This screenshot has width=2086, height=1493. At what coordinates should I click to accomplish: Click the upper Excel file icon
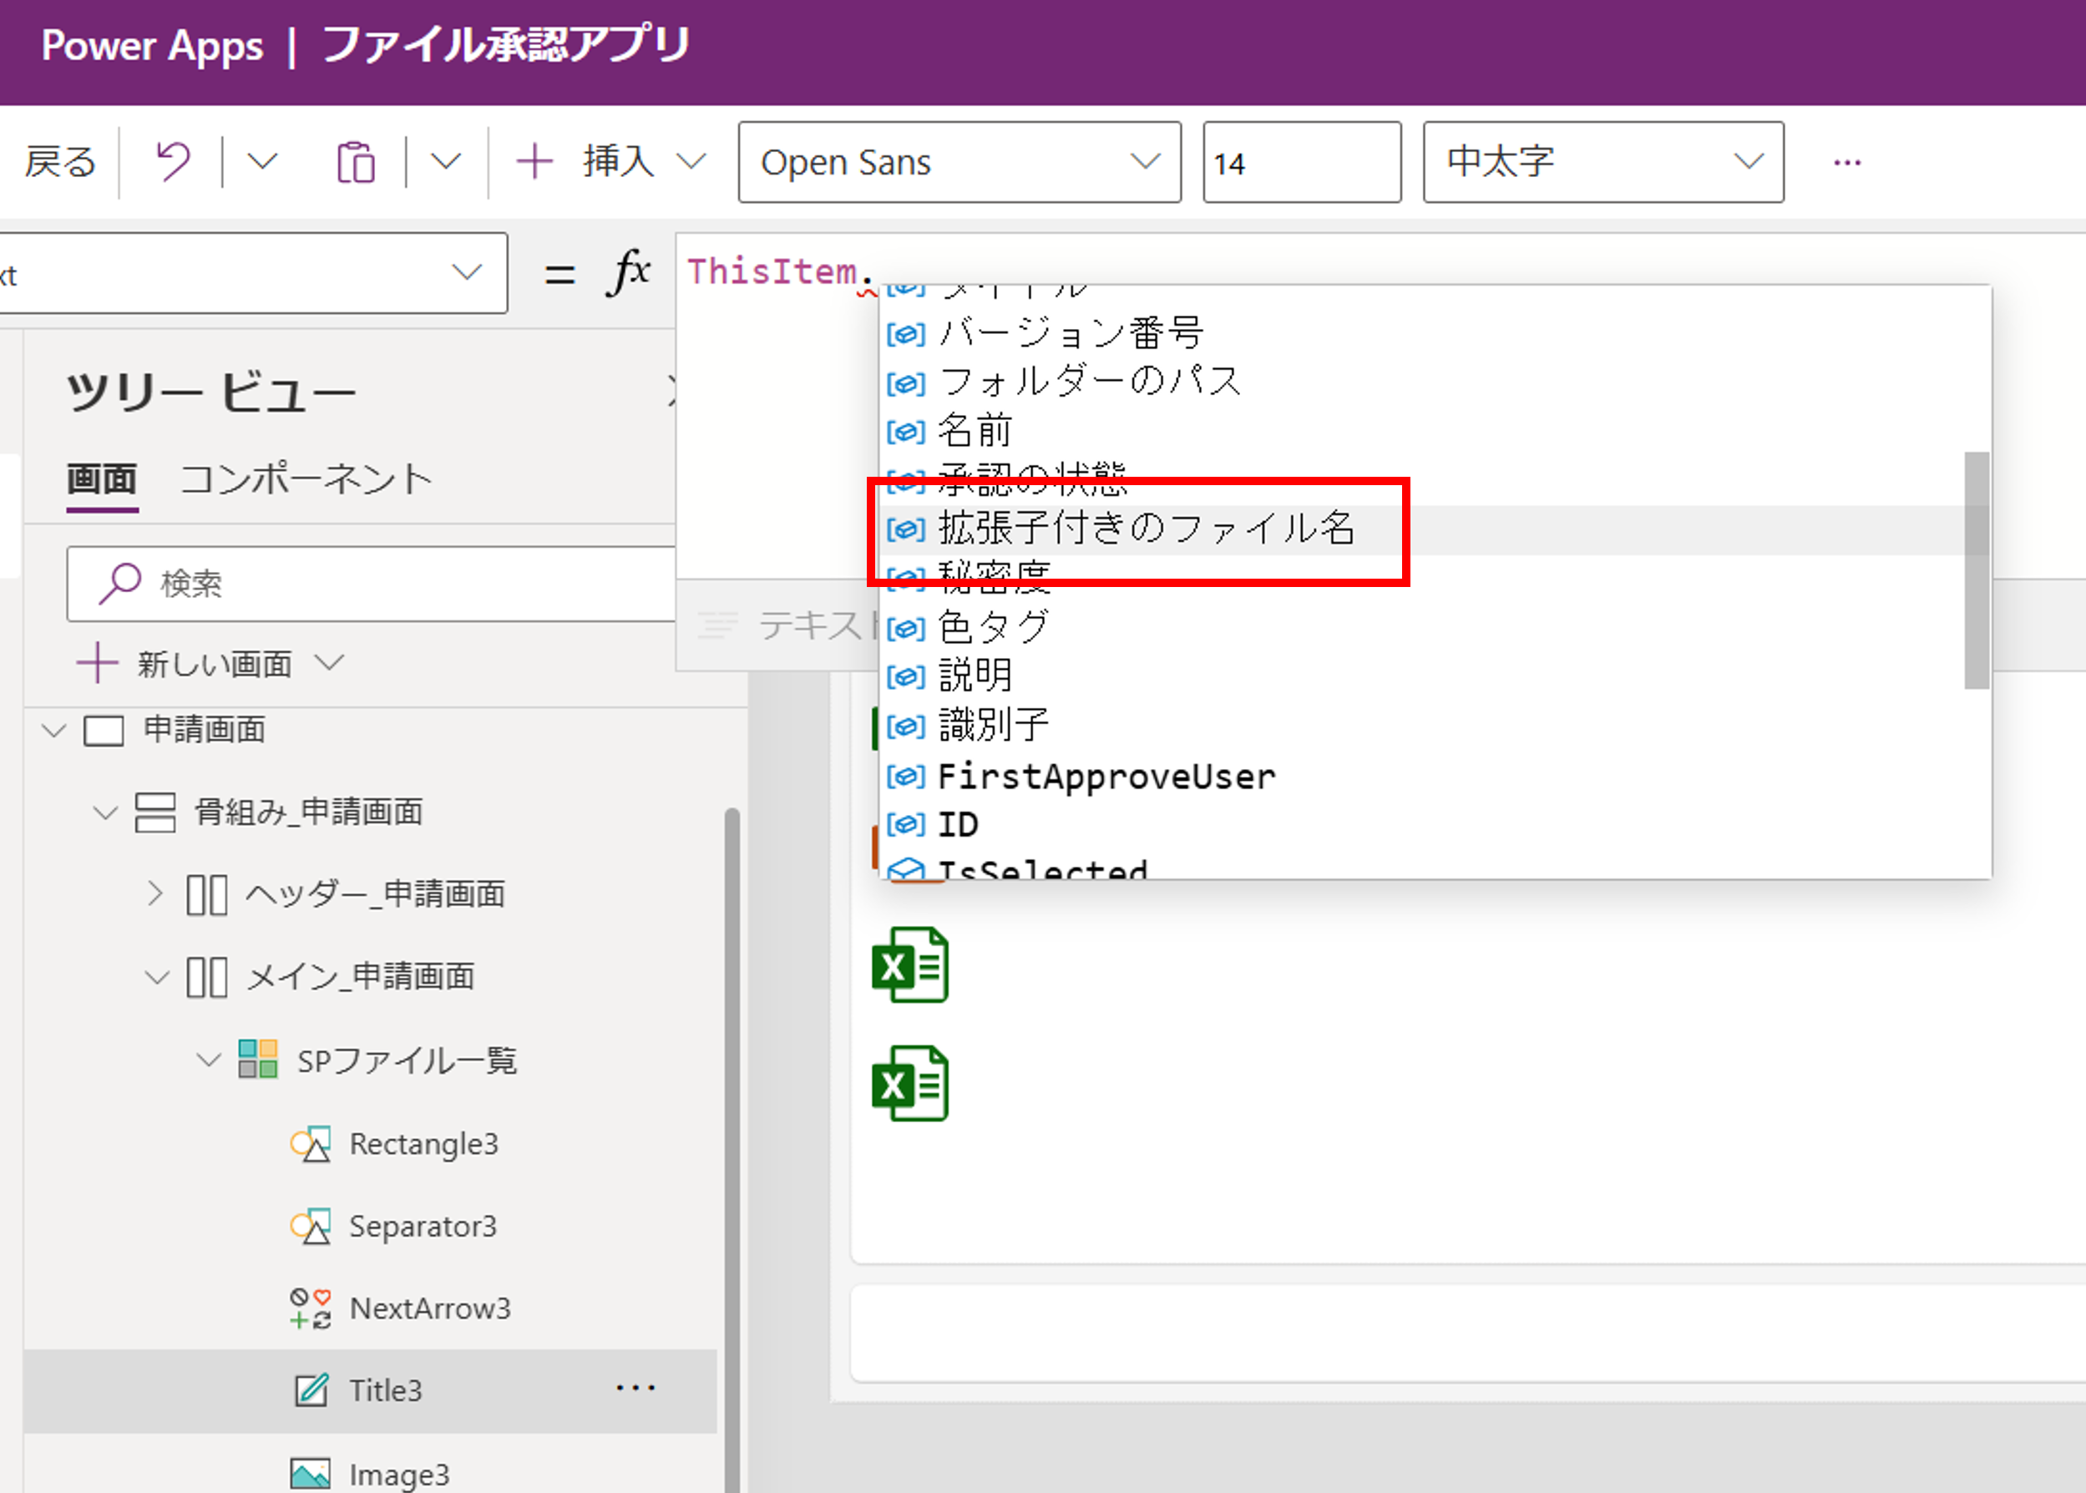coord(909,964)
